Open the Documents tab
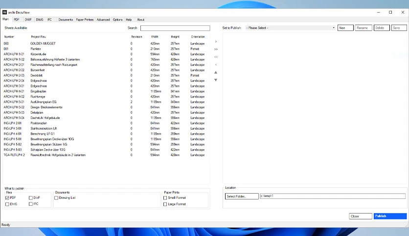The image size is (409, 236). click(x=66, y=20)
